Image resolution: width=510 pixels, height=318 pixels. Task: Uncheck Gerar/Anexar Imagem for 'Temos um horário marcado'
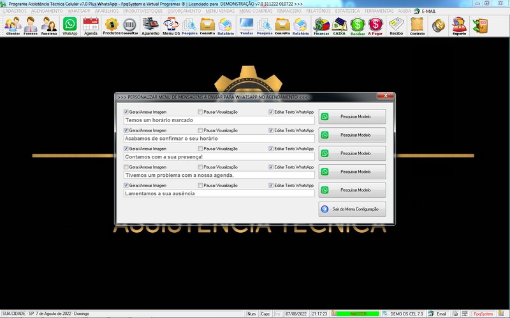coord(126,112)
